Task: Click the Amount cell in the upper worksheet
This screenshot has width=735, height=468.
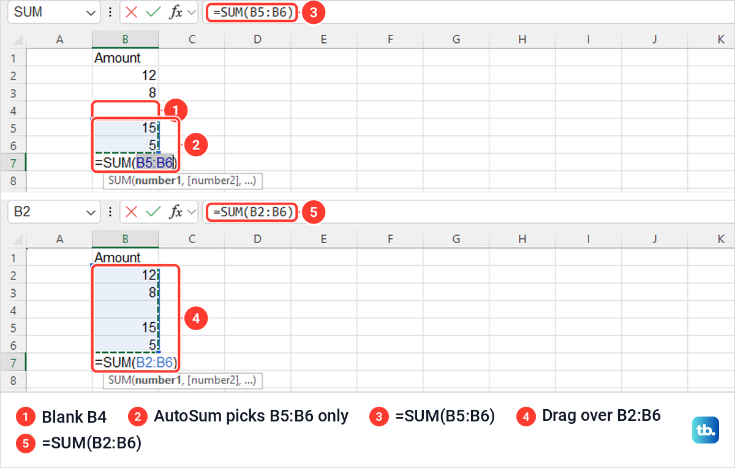Action: 126,58
